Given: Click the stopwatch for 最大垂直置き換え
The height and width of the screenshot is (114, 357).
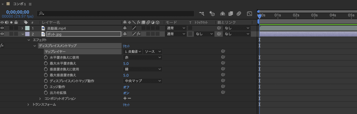Looking at the screenshot, I should point(46,75).
